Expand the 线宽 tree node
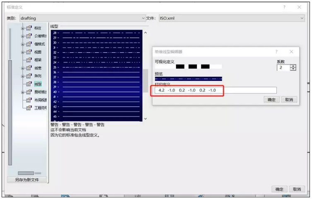 22,68
